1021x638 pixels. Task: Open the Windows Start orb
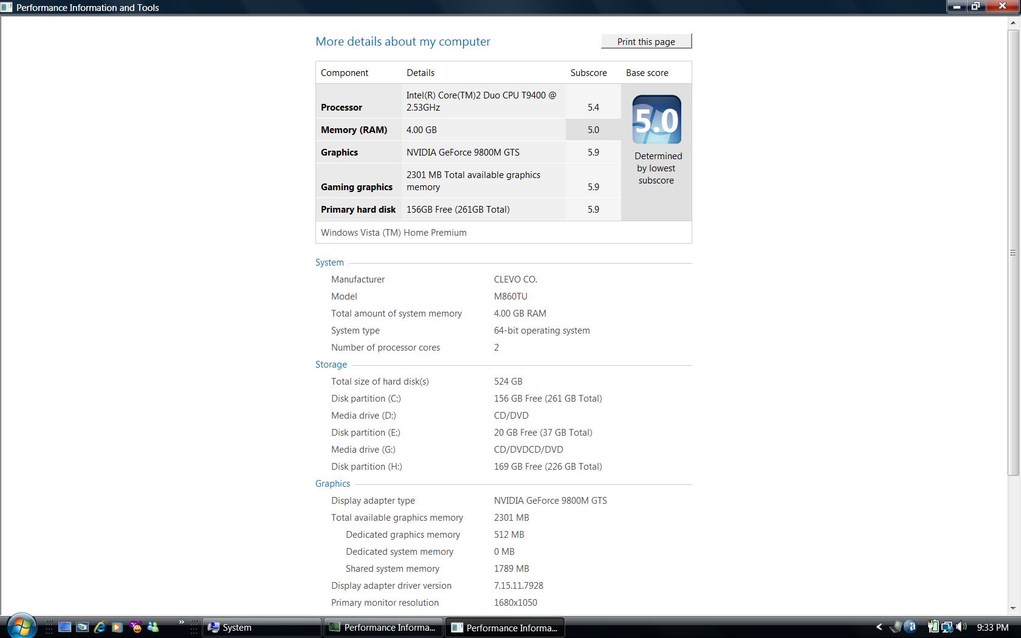click(x=21, y=626)
